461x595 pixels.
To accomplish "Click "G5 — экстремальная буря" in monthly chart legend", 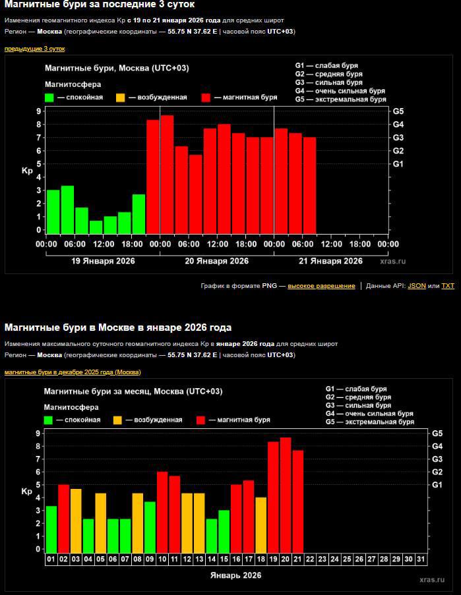I will [369, 422].
